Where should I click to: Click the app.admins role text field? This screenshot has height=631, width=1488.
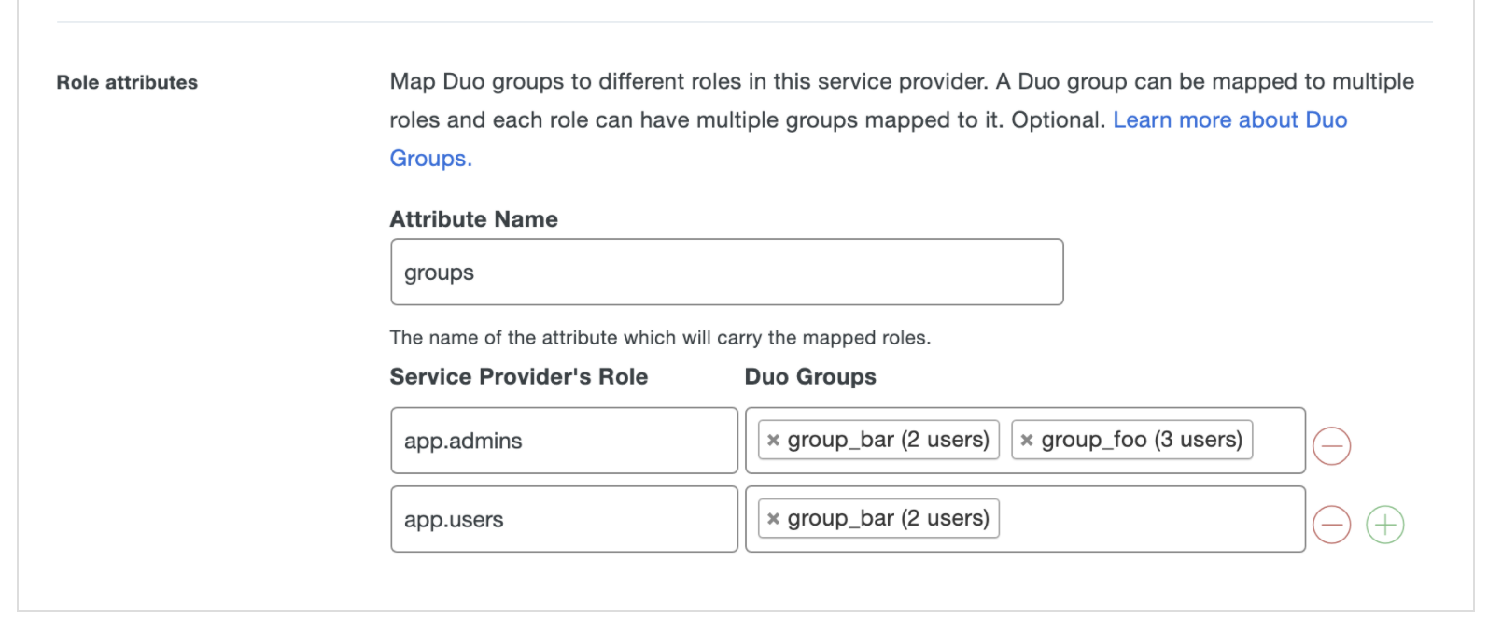point(564,441)
